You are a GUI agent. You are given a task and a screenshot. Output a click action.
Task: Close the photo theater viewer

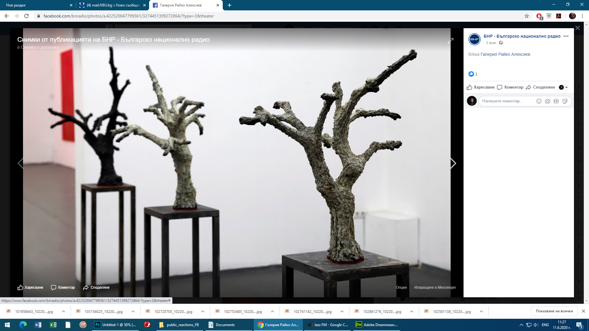point(578,28)
